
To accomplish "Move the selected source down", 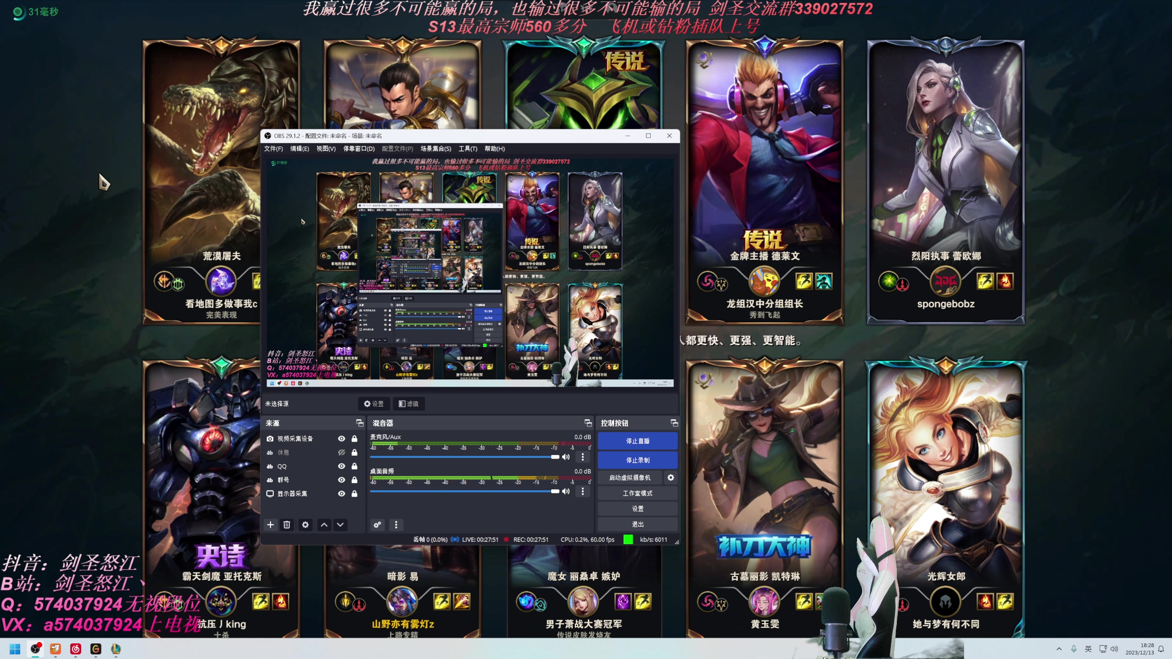I will coord(340,525).
